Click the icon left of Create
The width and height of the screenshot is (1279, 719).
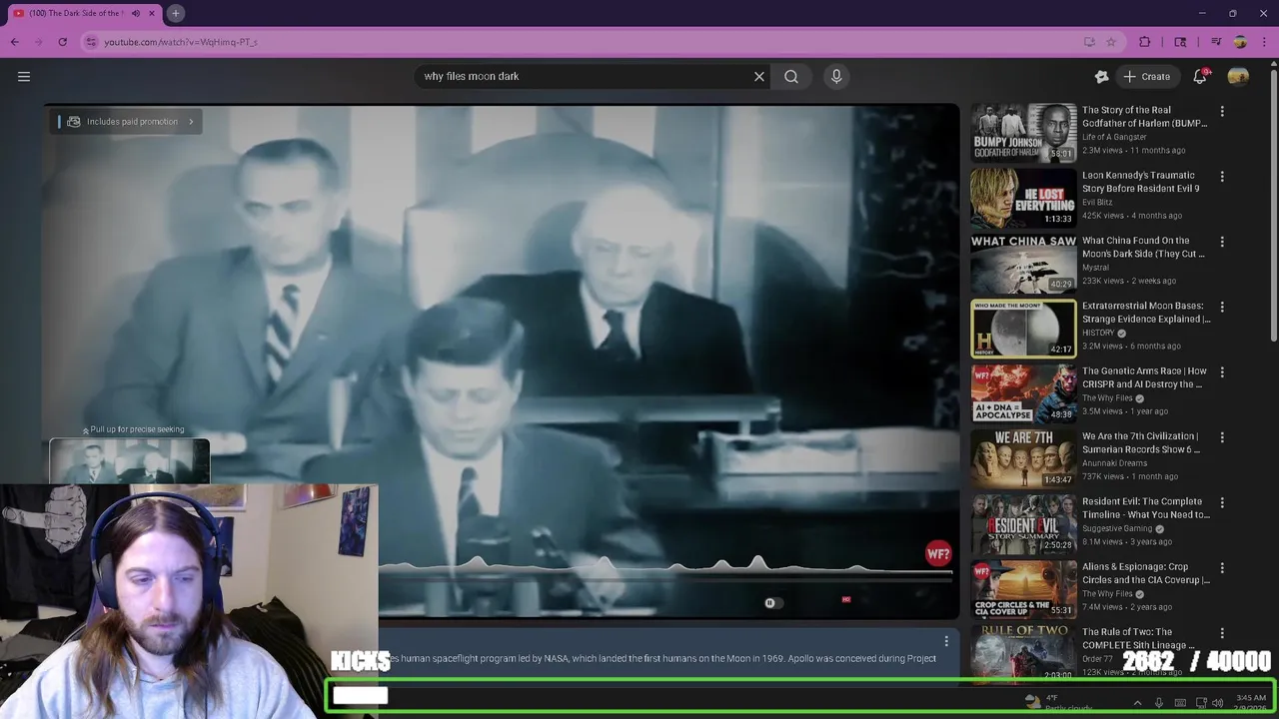[x=1102, y=76]
